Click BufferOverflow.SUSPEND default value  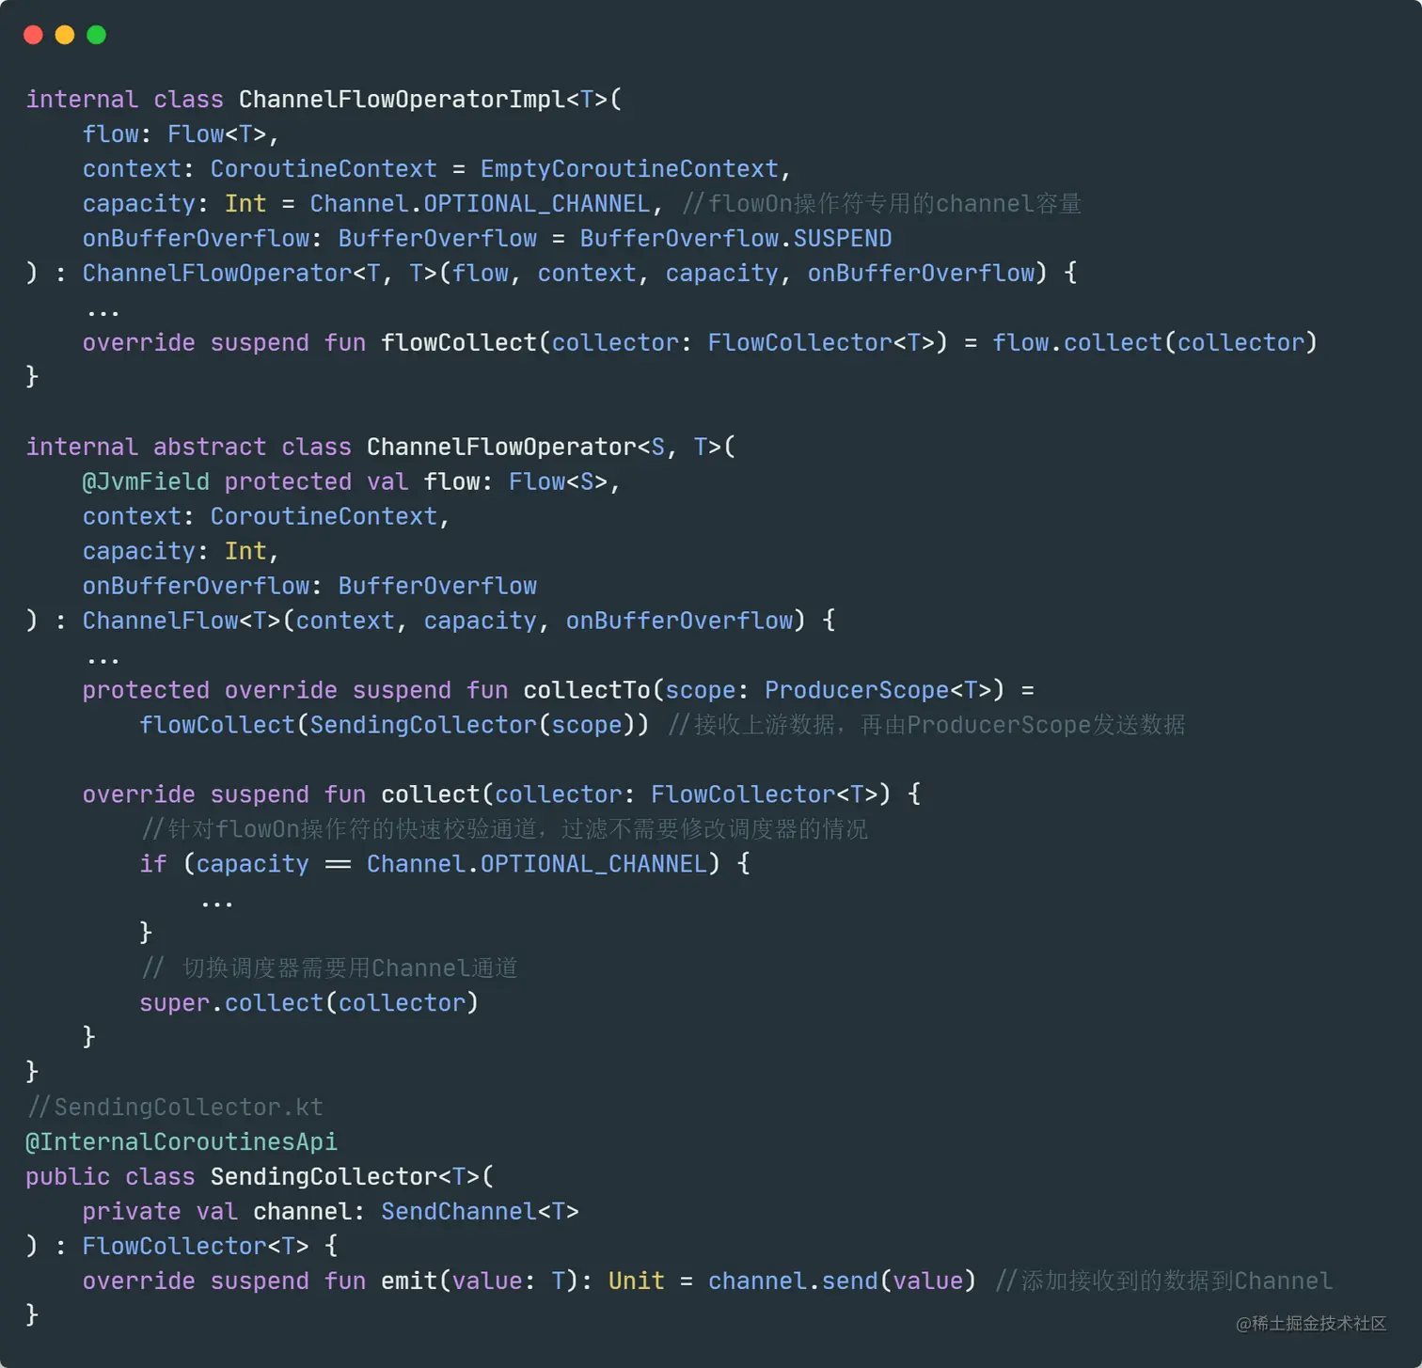pos(735,239)
